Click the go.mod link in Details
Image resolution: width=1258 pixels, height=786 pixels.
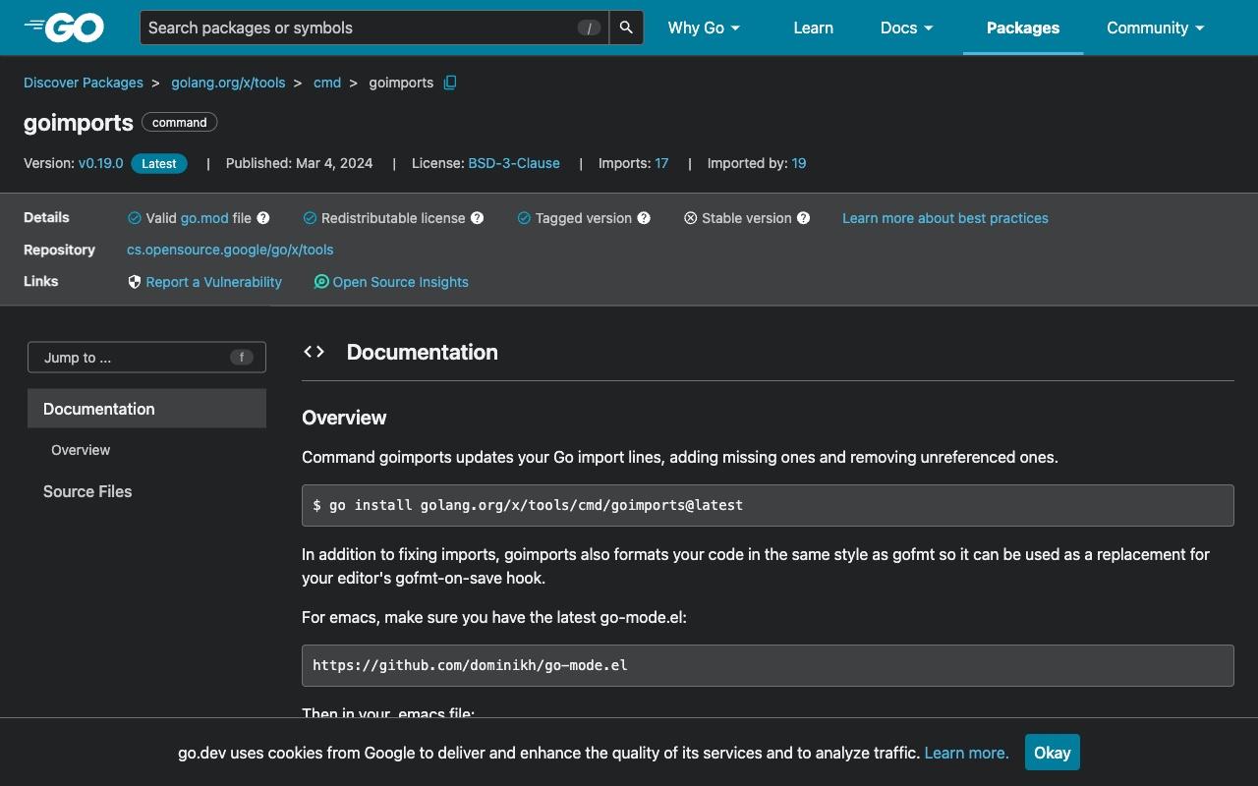click(204, 218)
